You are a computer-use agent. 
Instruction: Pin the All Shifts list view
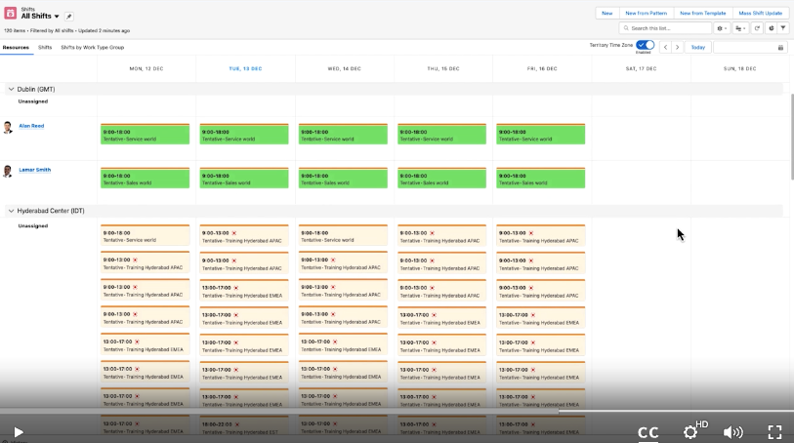pos(69,17)
